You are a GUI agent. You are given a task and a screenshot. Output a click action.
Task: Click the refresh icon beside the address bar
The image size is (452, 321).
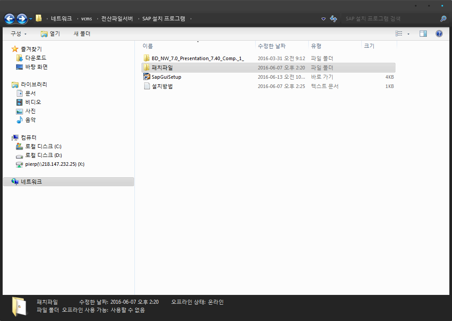pyautogui.click(x=334, y=19)
